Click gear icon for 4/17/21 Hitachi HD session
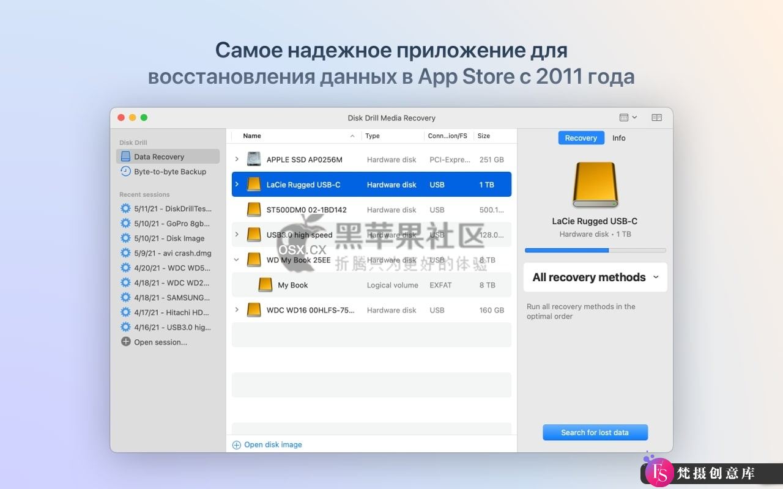Viewport: 783px width, 489px height. [125, 312]
